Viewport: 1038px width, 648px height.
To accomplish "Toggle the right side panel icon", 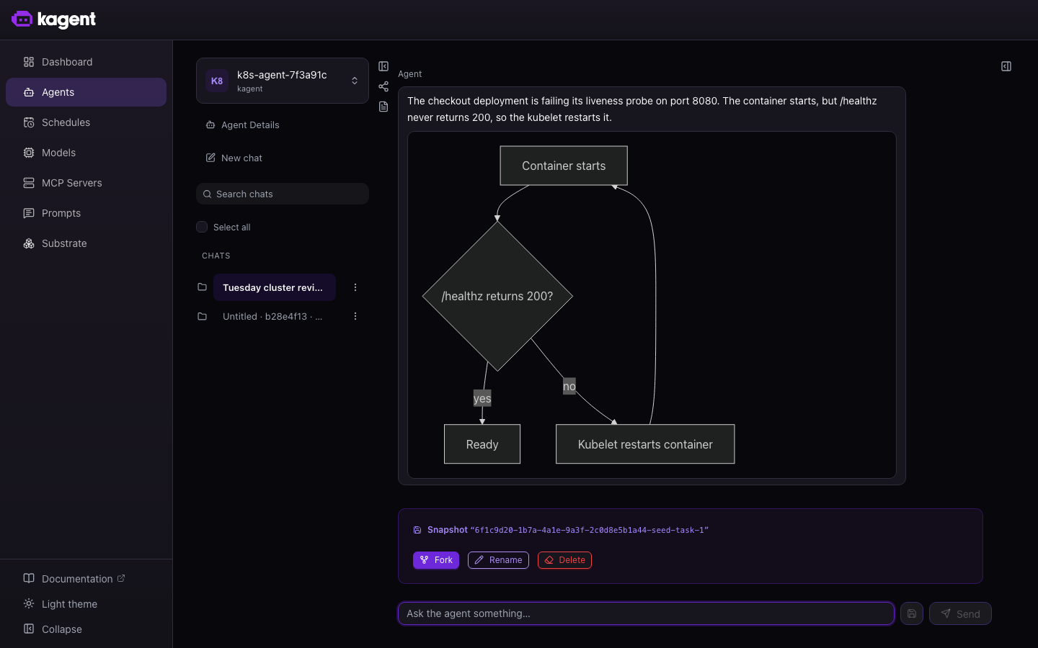I will (x=1006, y=66).
